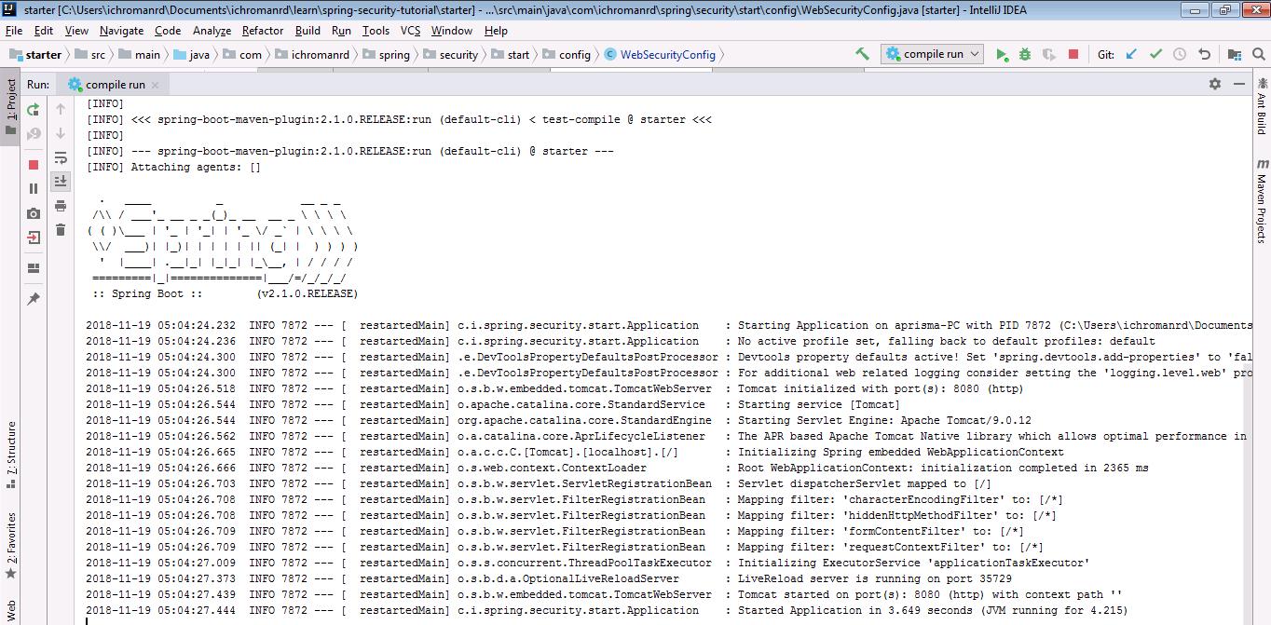
Task: Open the Code menu
Action: 168,30
